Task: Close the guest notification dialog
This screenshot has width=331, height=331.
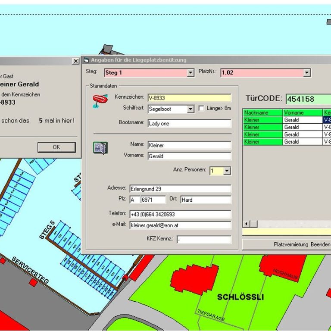Action: pos(75,61)
